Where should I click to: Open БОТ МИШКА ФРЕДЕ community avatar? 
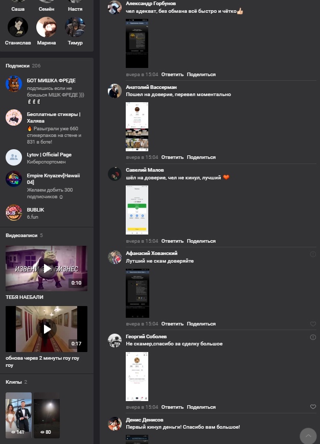(14, 84)
